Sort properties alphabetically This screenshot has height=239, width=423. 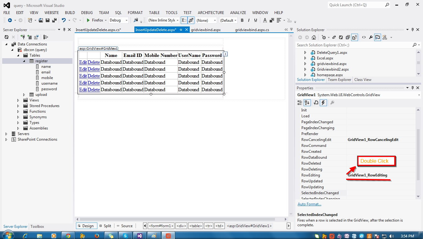click(x=307, y=102)
